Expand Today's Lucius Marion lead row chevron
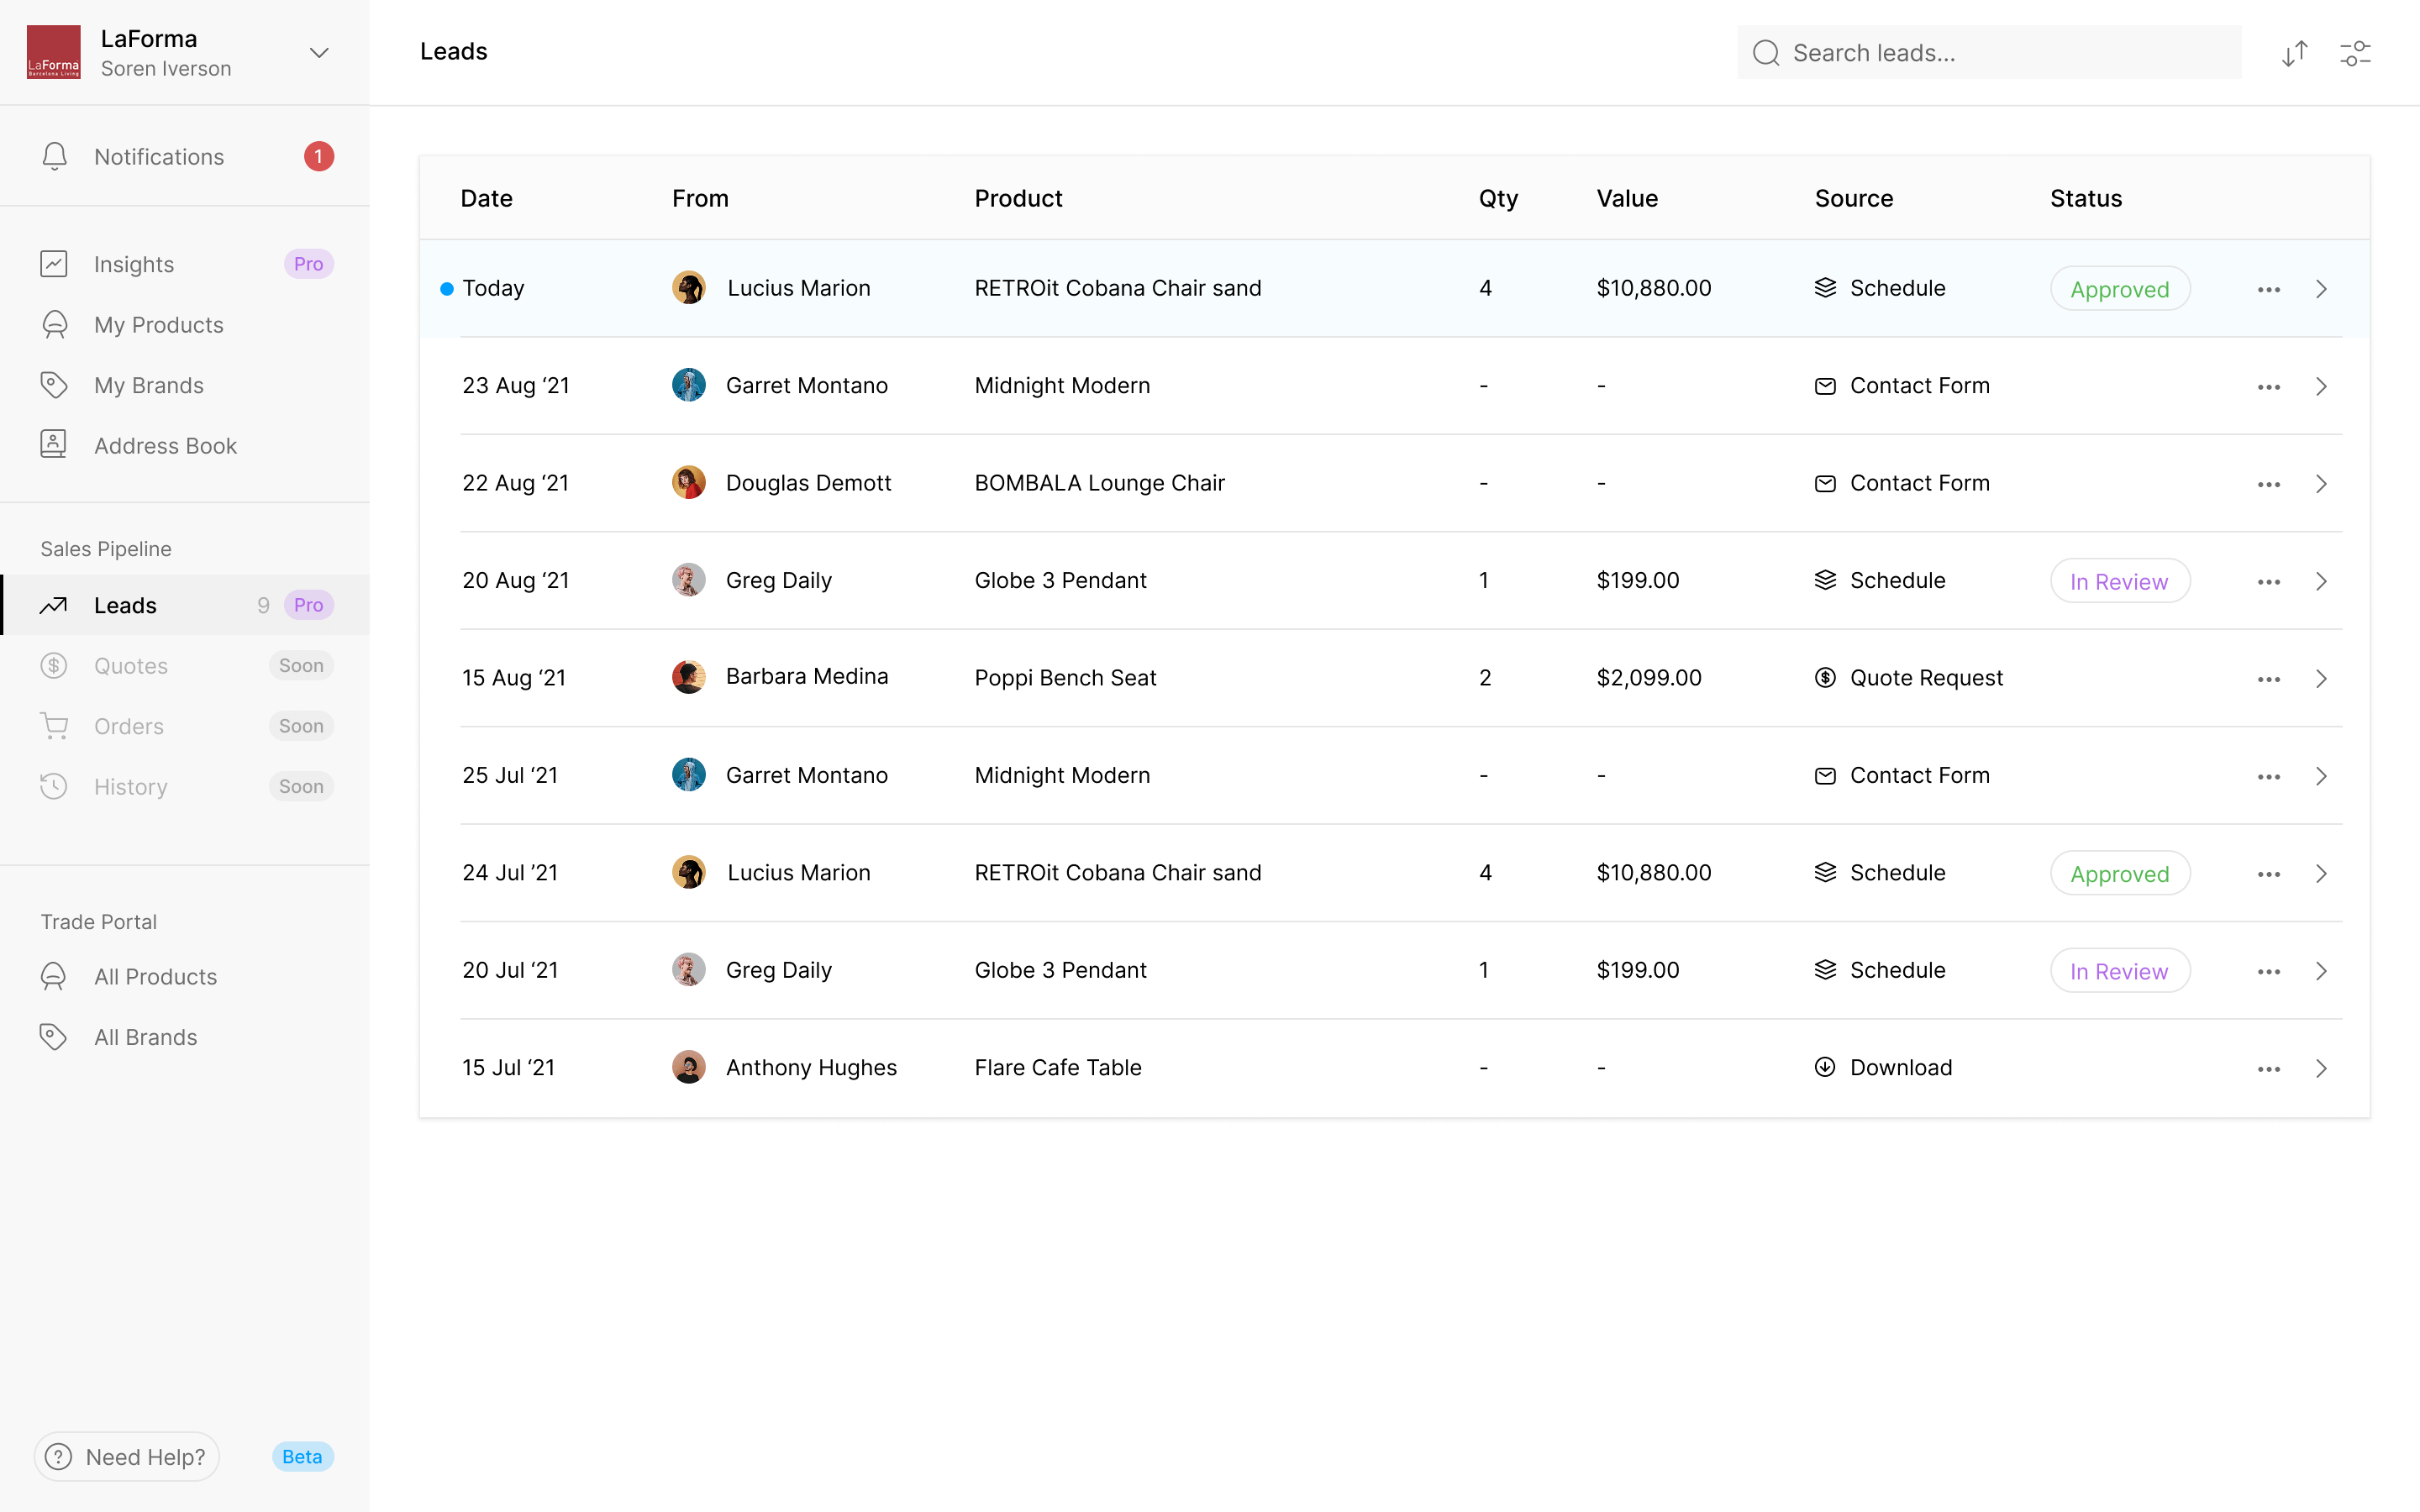Screen dimensions: 2420x1512 (x=2321, y=289)
